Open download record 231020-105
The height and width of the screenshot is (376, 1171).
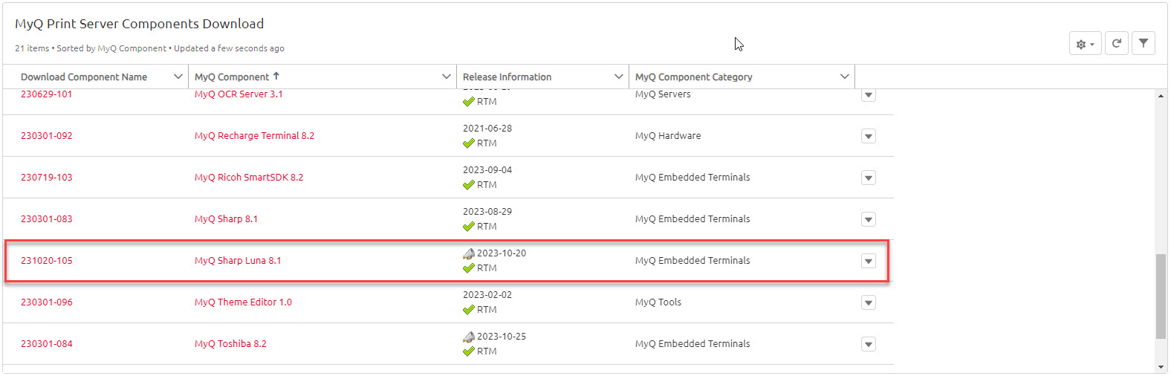[47, 261]
